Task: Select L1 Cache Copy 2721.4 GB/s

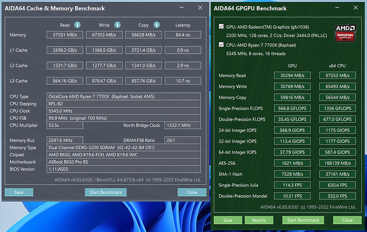Action: (x=143, y=50)
